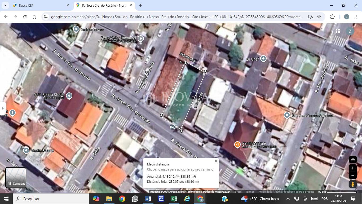Click the Eu Chef map pin
Image resolution: width=362 pixels, height=204 pixels.
[263, 58]
